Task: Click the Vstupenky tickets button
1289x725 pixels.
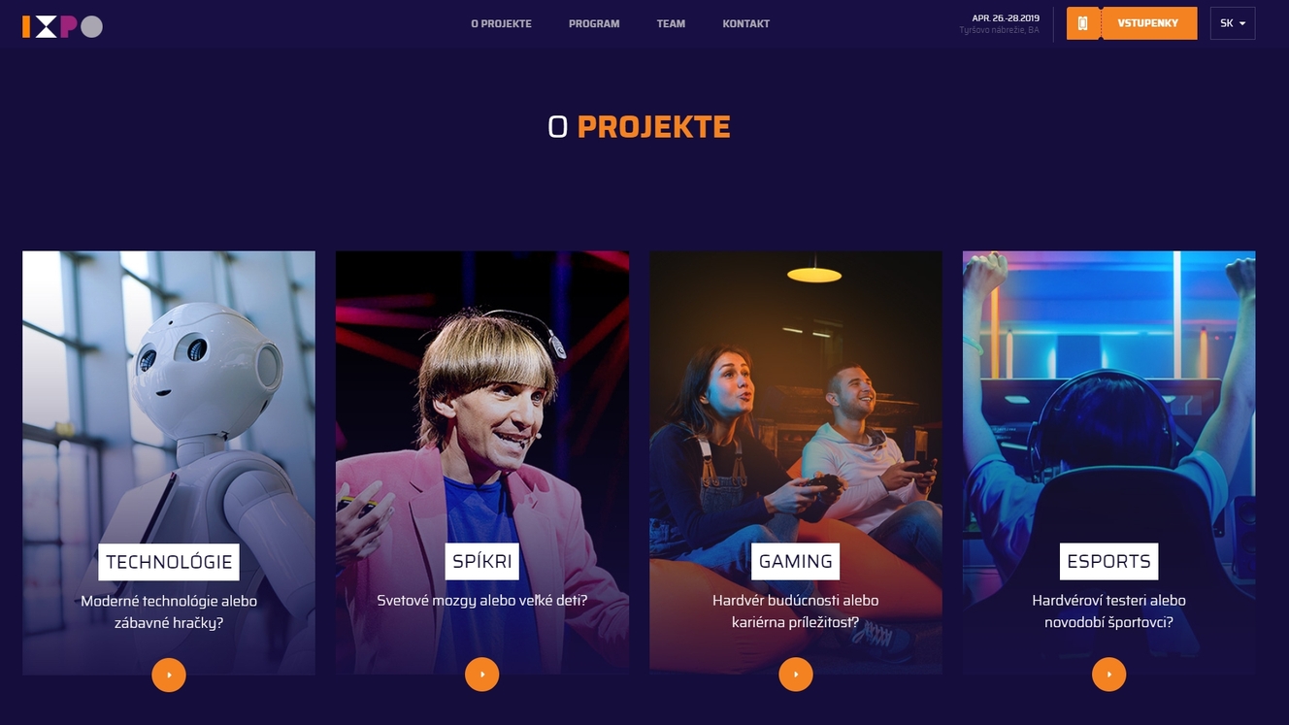Action: [x=1148, y=23]
